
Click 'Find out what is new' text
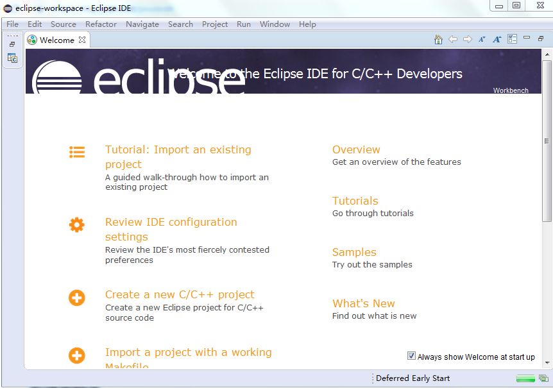point(374,316)
